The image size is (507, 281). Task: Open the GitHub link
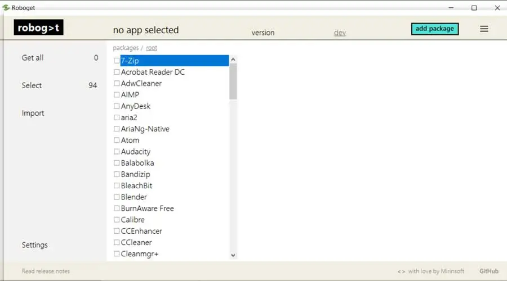coord(489,271)
